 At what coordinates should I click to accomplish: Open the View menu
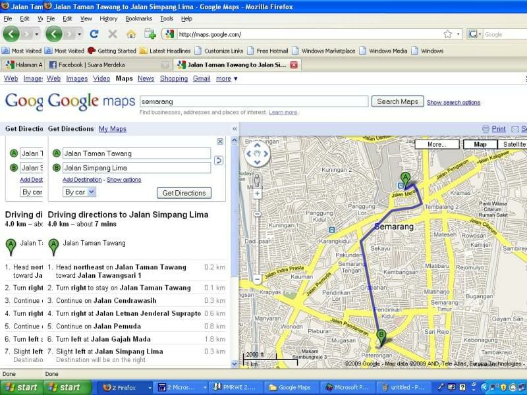(86, 18)
